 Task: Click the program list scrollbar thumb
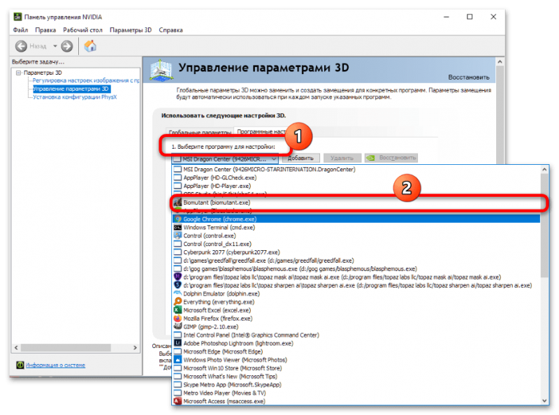pyautogui.click(x=544, y=226)
